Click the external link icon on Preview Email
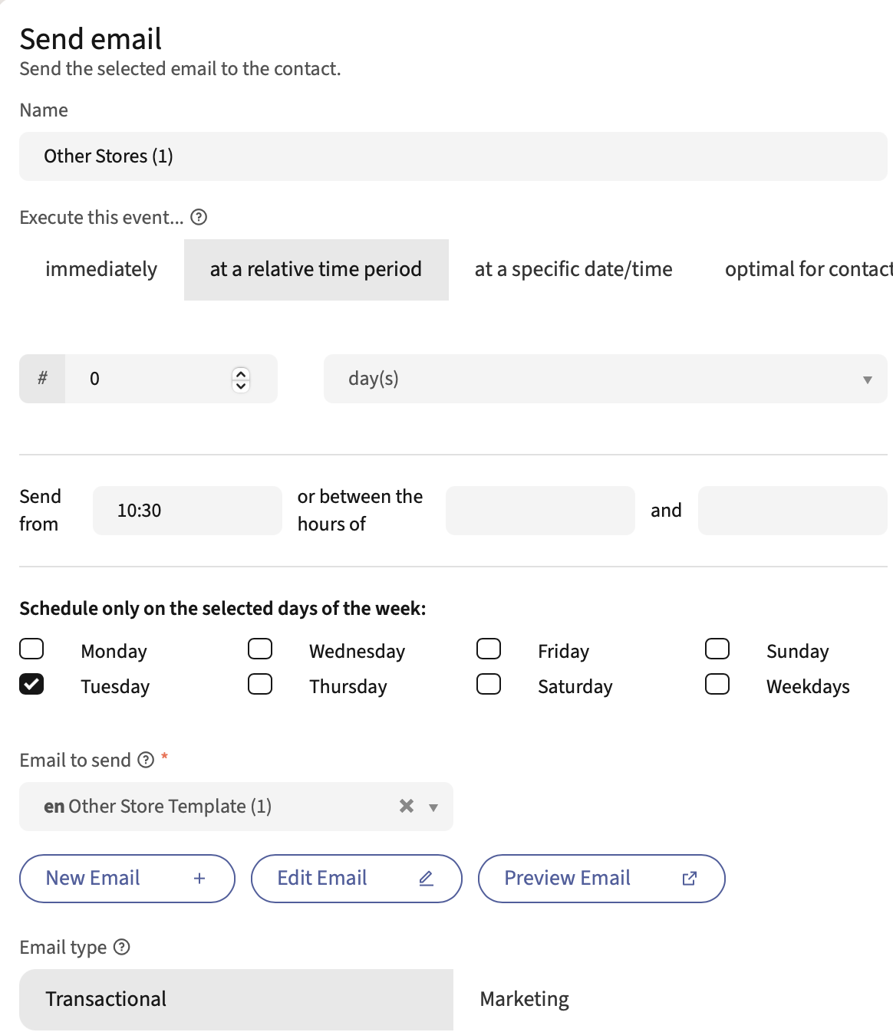Viewport: 893px width, 1032px height. point(689,879)
